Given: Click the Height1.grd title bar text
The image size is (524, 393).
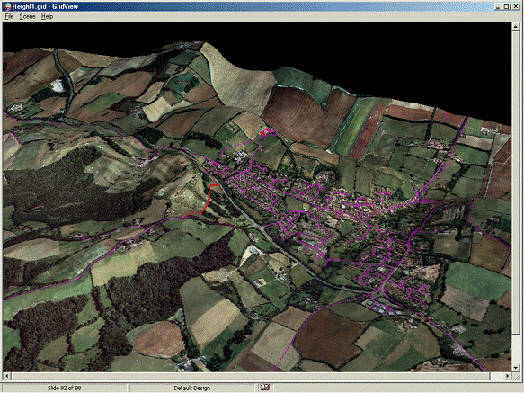Looking at the screenshot, I should click(45, 6).
